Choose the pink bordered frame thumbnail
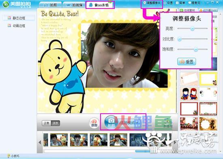Image resolution: width=223 pixels, height=159 pixels. click(189, 79)
